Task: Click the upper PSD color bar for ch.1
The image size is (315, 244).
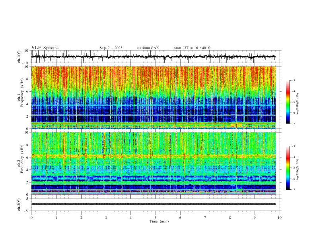Action: (288, 102)
